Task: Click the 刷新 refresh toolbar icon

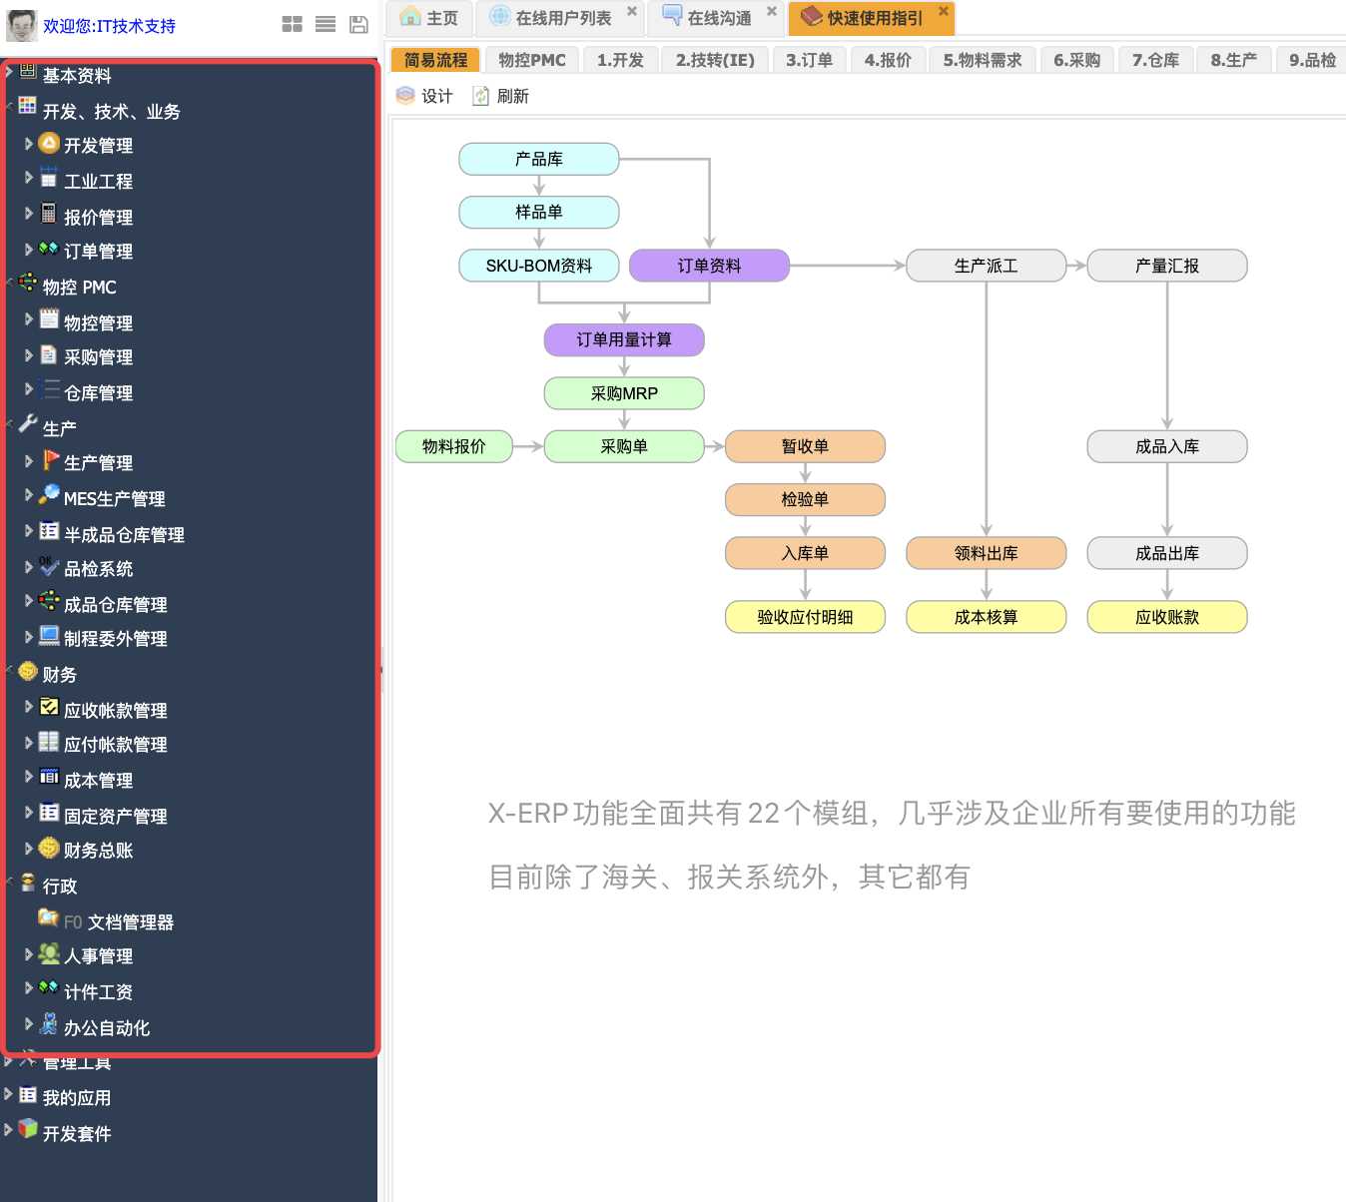Action: point(481,96)
